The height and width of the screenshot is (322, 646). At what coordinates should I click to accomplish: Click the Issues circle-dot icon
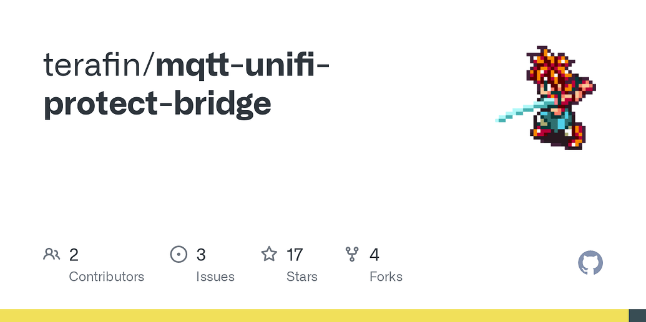coord(179,254)
